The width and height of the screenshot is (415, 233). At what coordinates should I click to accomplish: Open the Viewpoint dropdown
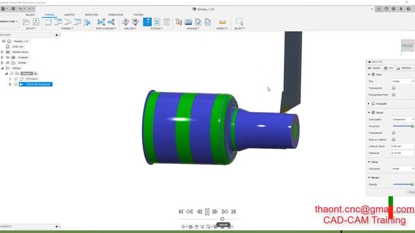(x=402, y=168)
